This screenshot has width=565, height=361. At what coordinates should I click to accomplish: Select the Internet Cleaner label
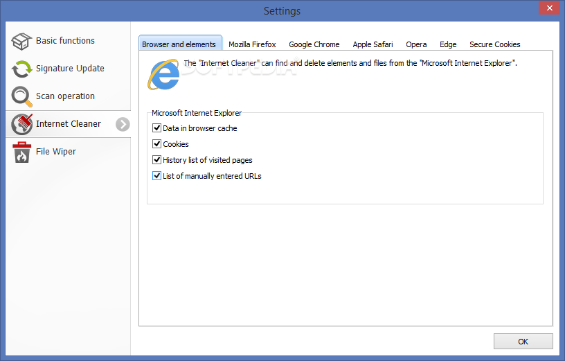[69, 124]
